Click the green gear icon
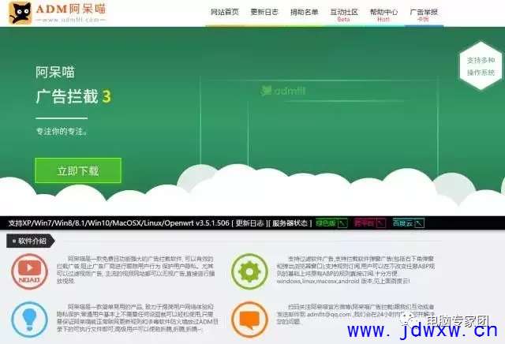This screenshot has height=344, width=505. click(x=249, y=271)
